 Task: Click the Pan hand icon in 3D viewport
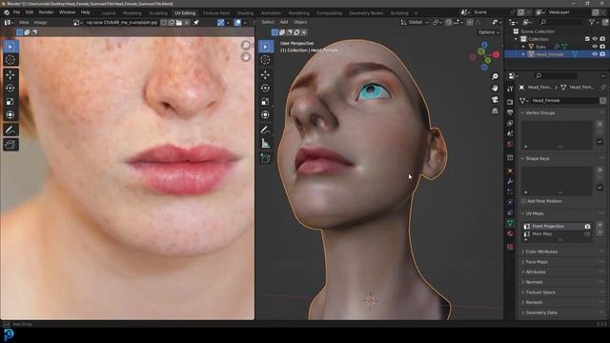pyautogui.click(x=495, y=89)
